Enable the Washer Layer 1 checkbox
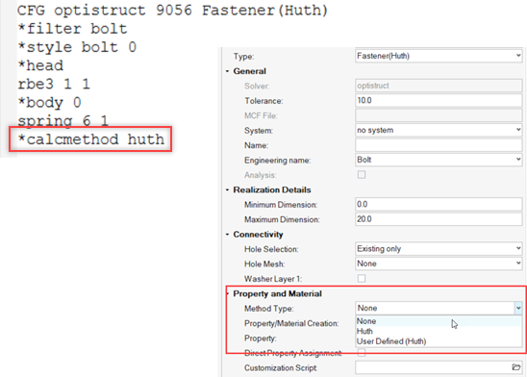 (x=362, y=278)
